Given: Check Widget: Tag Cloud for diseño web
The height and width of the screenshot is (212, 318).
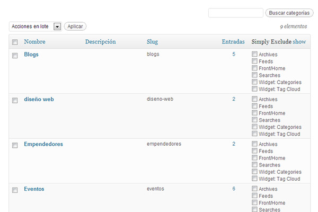Looking at the screenshot, I should (x=254, y=134).
